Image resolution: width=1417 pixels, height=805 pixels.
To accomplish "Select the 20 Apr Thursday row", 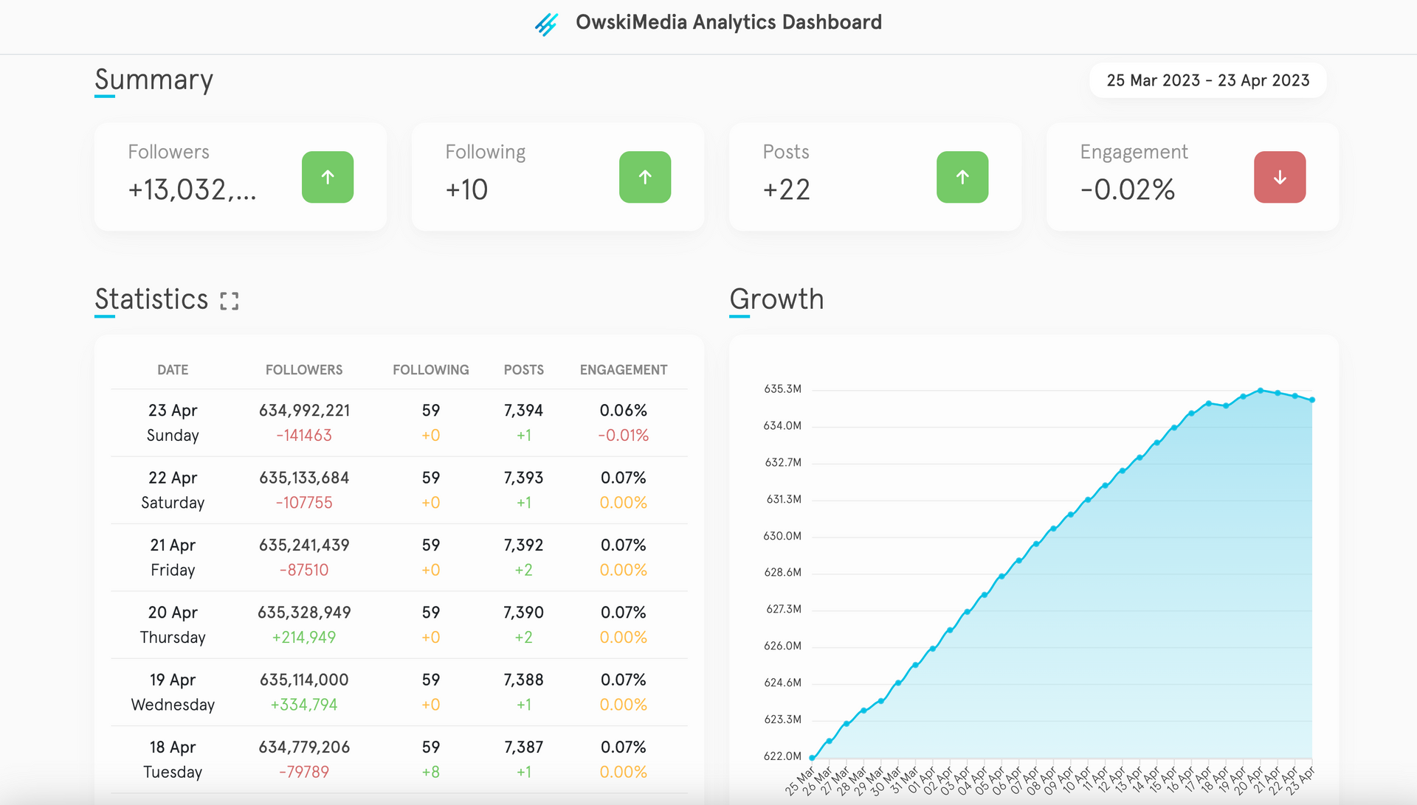I will [173, 624].
